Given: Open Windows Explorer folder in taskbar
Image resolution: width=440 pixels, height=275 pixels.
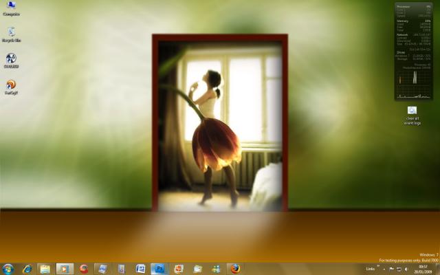Looking at the screenshot, I should click(45, 269).
